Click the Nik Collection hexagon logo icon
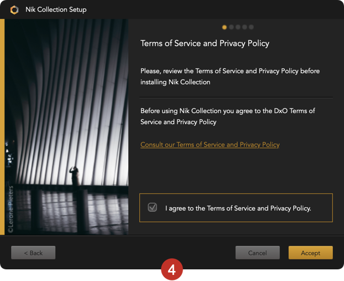344x281 pixels. click(14, 10)
